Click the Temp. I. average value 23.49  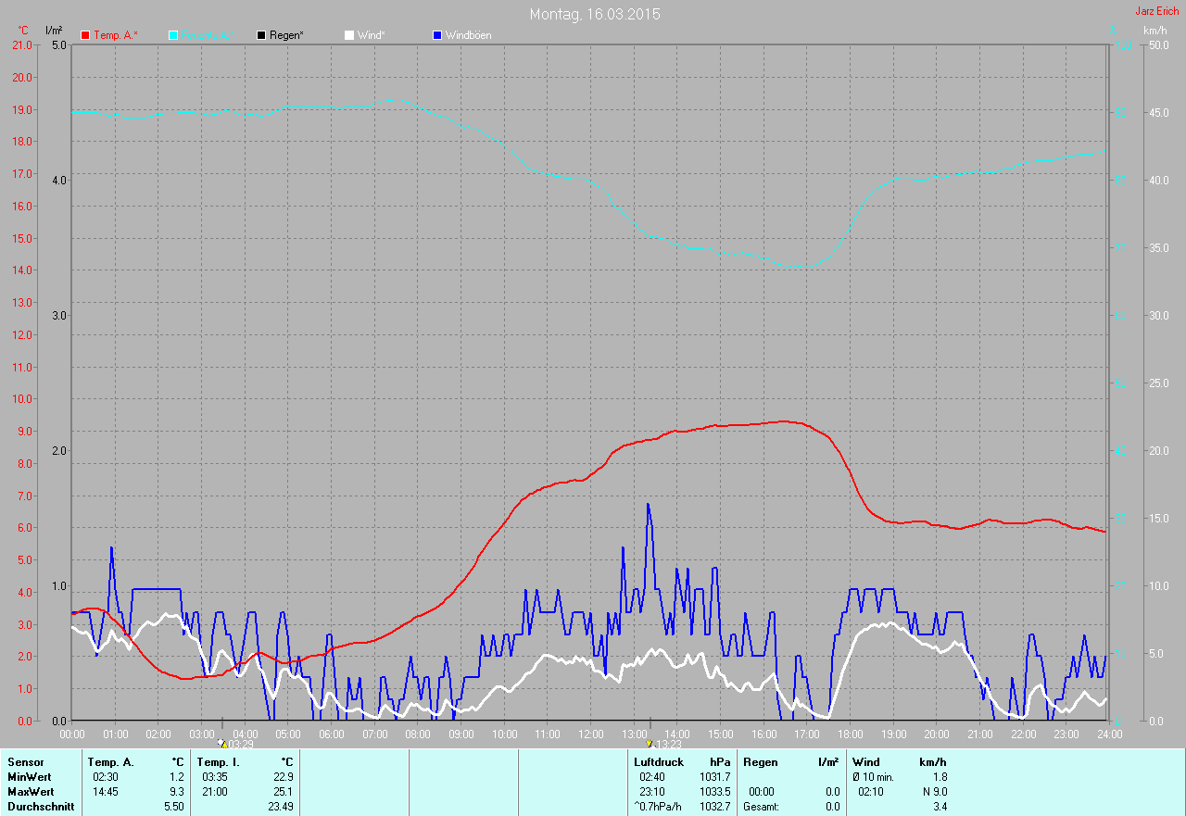281,807
